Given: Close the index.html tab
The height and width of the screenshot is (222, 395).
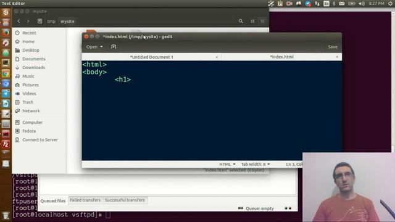Looking at the screenshot, I should pos(337,57).
